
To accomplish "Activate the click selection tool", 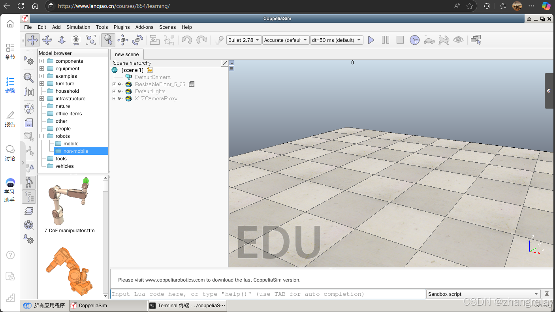I will pyautogui.click(x=108, y=40).
